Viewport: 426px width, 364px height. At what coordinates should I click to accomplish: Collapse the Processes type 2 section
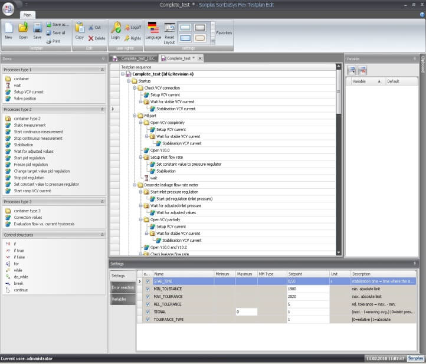tap(103, 110)
